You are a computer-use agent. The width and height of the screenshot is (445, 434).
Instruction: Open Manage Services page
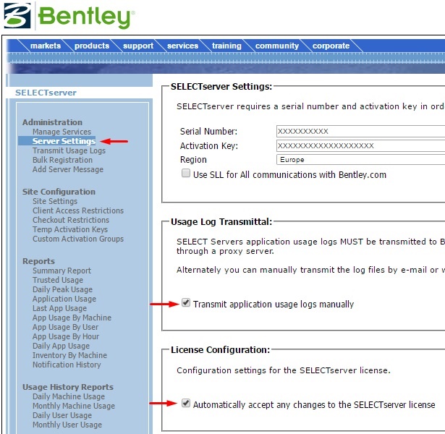pyautogui.click(x=62, y=132)
